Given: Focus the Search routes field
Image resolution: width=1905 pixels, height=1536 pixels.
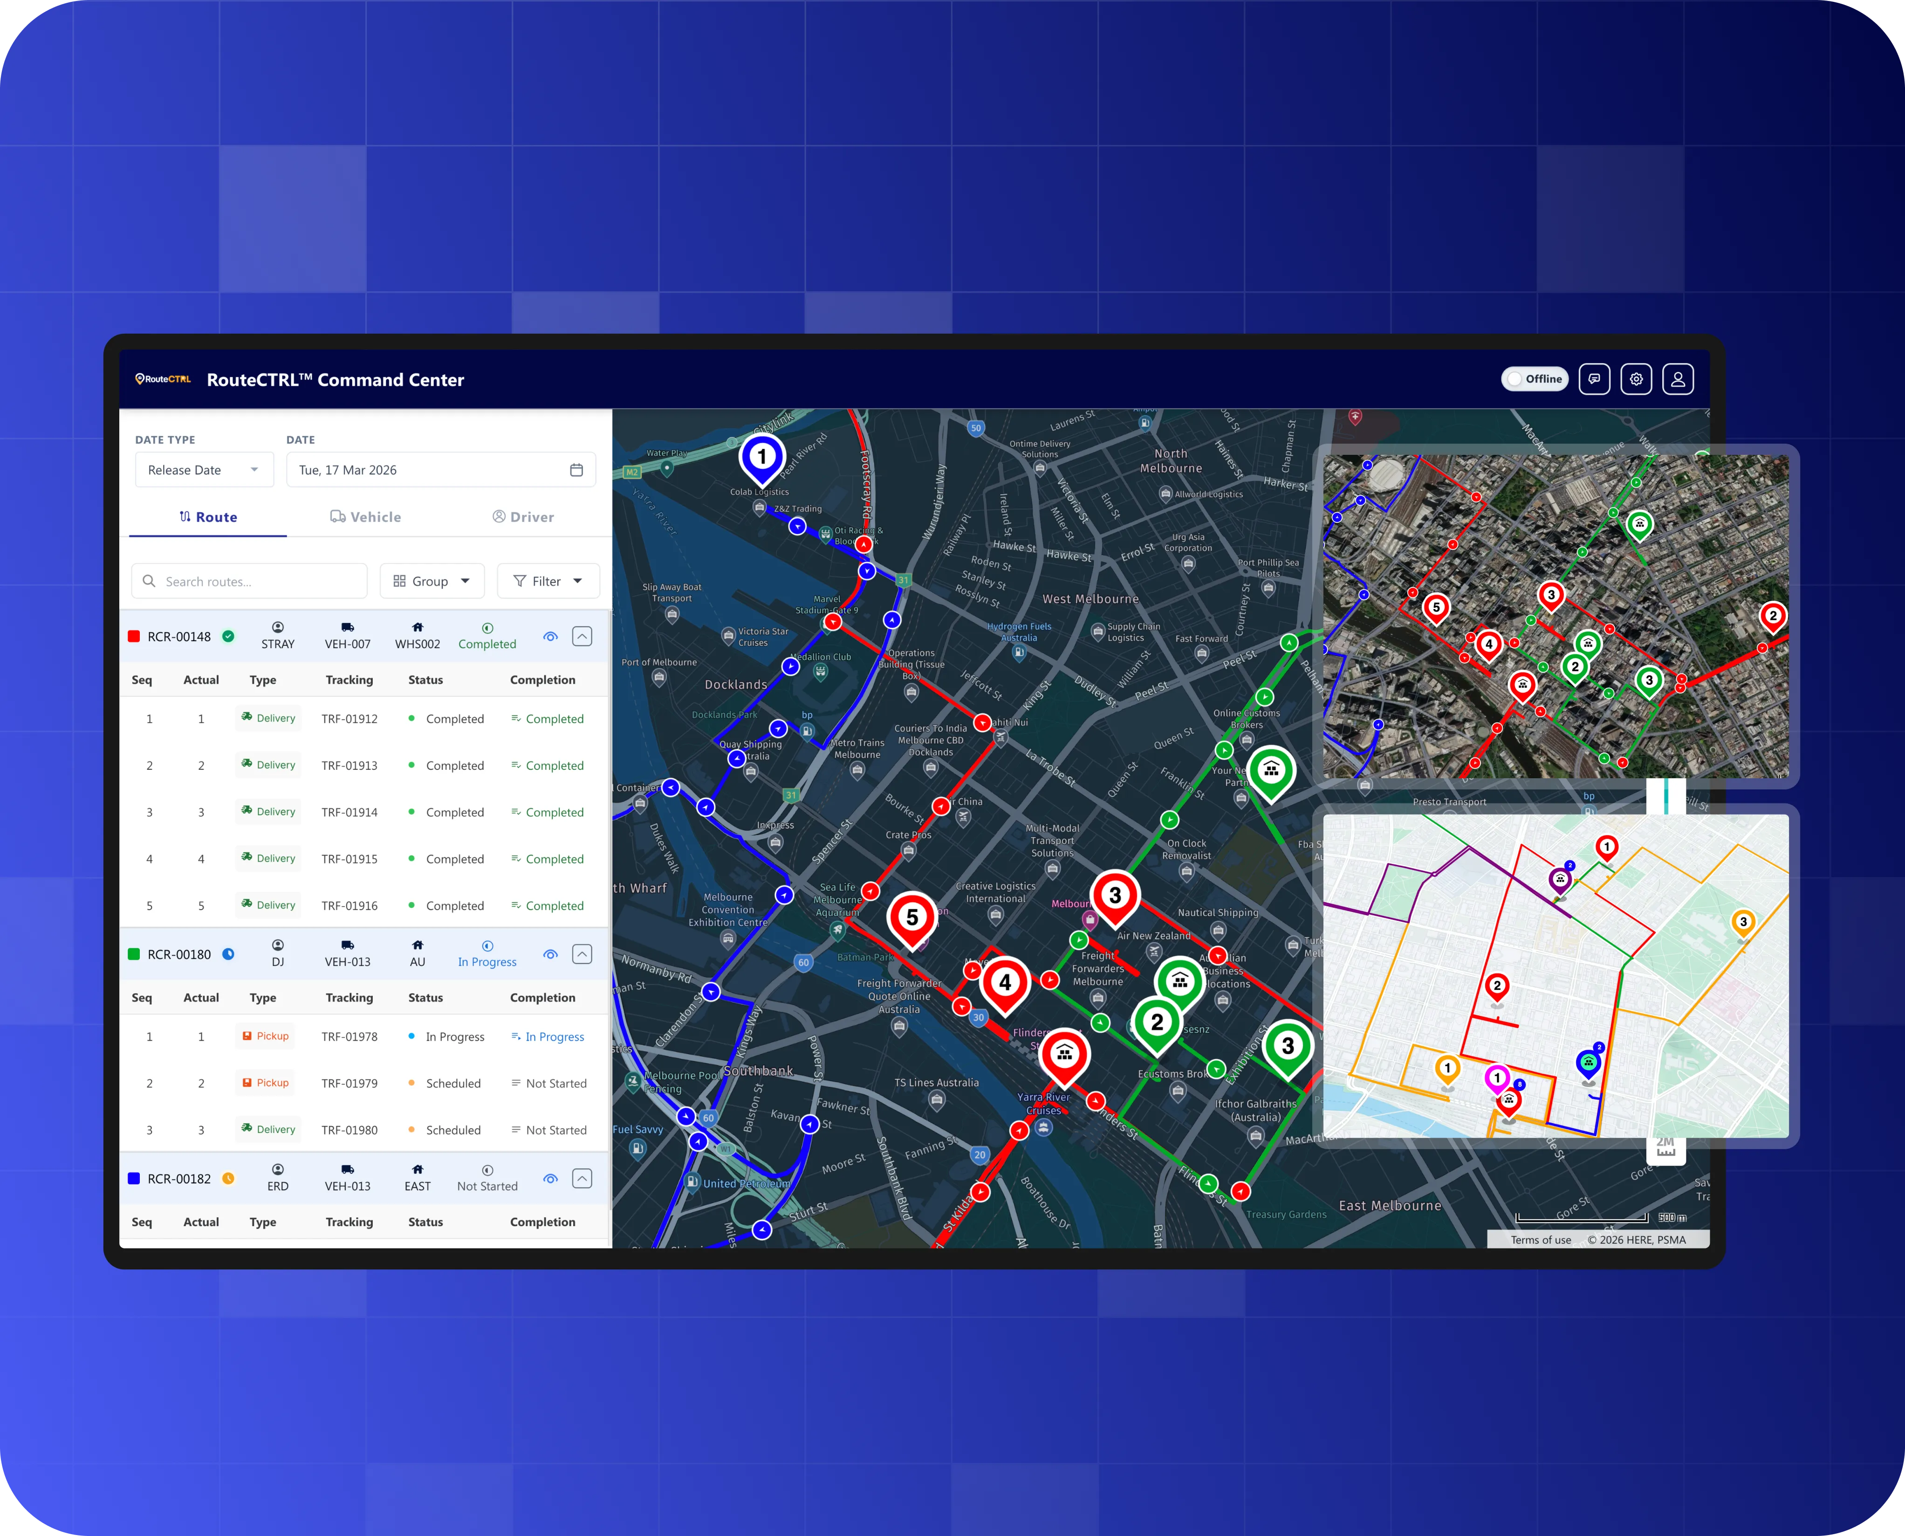Looking at the screenshot, I should pyautogui.click(x=249, y=581).
